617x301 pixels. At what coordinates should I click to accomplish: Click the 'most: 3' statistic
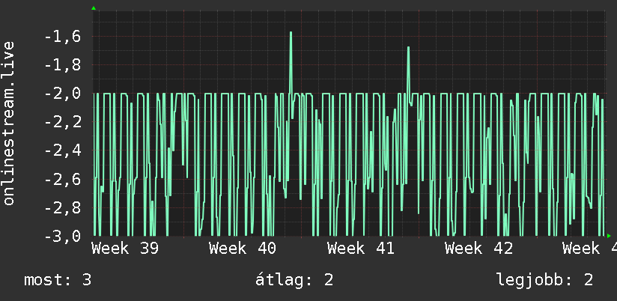tap(58, 280)
